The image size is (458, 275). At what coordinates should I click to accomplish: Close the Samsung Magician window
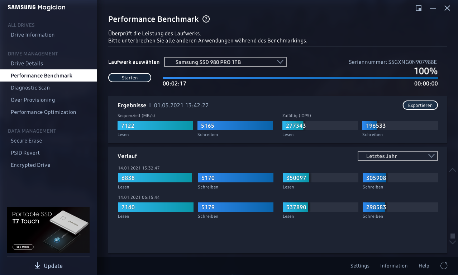[447, 8]
